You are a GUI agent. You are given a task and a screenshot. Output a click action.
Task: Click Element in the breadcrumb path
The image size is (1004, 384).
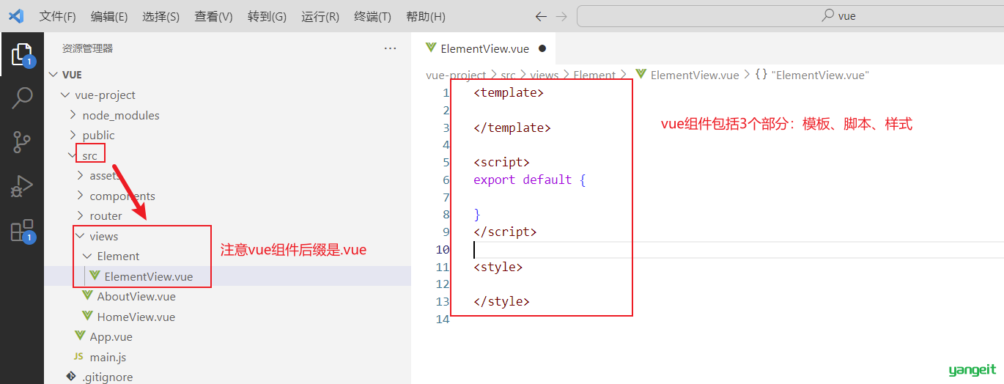click(594, 75)
